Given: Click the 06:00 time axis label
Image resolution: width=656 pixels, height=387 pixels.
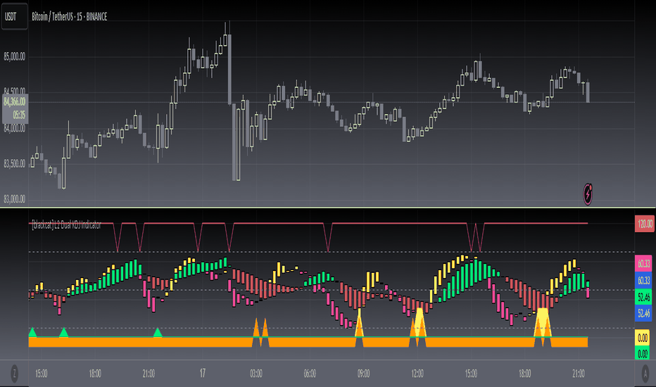Looking at the screenshot, I should coord(310,373).
